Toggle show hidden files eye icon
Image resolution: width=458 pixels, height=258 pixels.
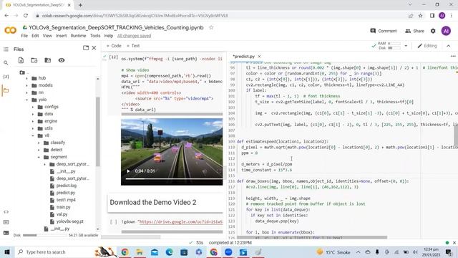(62, 60)
